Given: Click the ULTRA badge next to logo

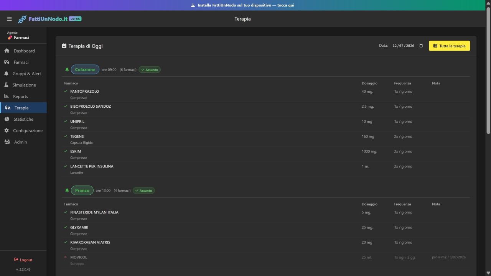Looking at the screenshot, I should pyautogui.click(x=75, y=18).
